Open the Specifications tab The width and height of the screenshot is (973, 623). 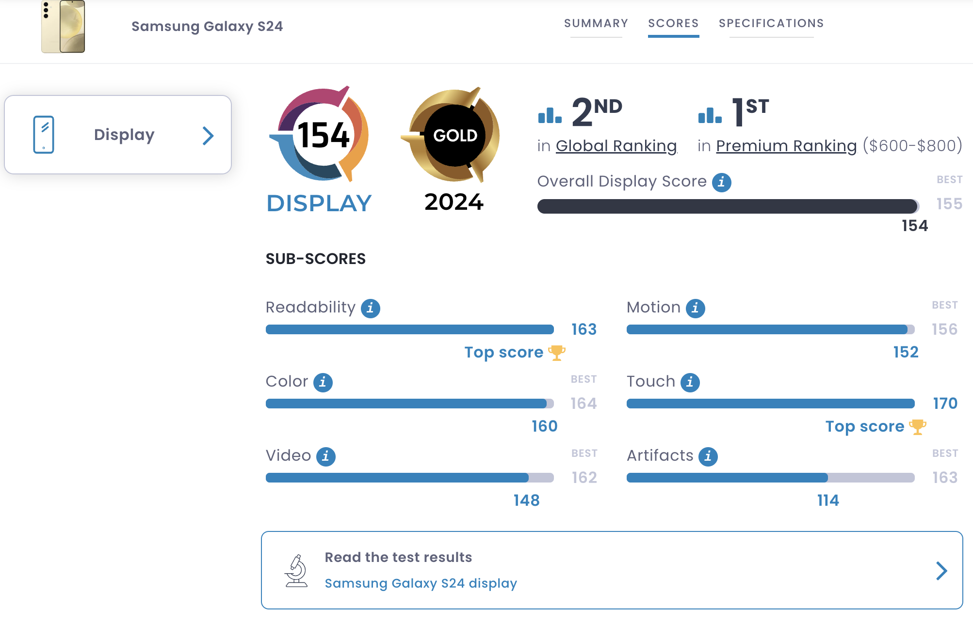(x=771, y=23)
